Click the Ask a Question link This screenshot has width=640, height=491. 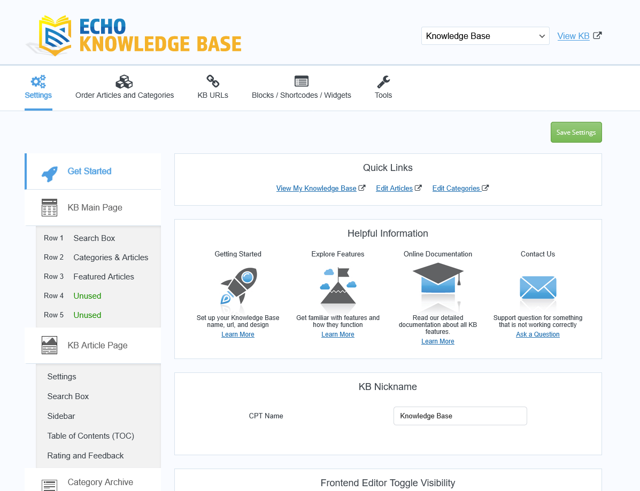point(537,334)
